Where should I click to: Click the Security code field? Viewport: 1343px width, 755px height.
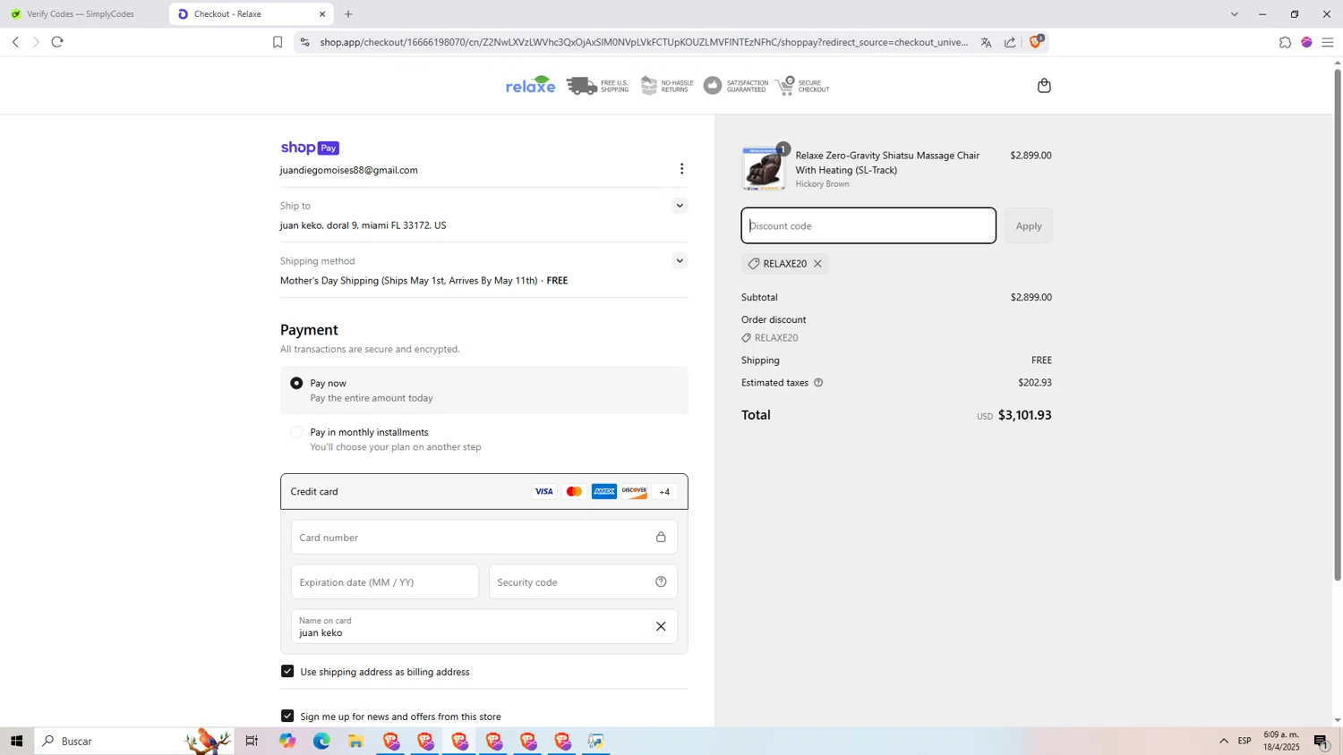[583, 582]
